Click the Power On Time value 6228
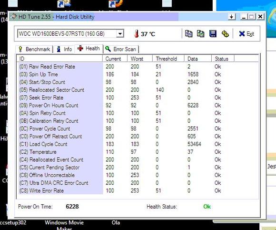Screen dimensions: 276x230 pyautogui.click(x=72, y=207)
